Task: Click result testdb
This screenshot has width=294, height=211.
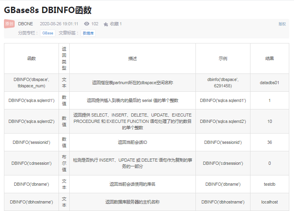Action: [x=269, y=184]
